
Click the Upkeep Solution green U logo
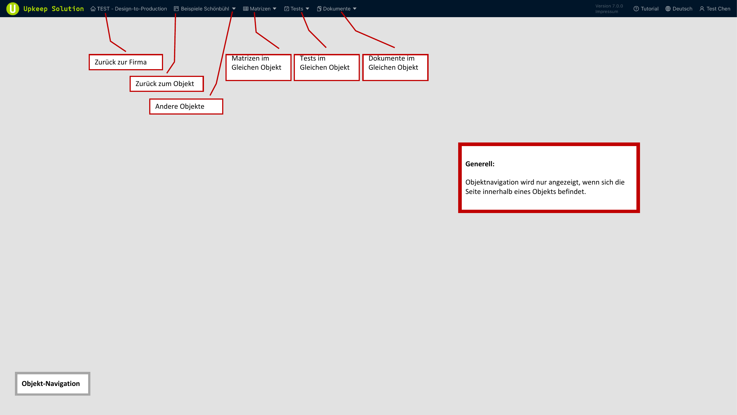pos(13,9)
